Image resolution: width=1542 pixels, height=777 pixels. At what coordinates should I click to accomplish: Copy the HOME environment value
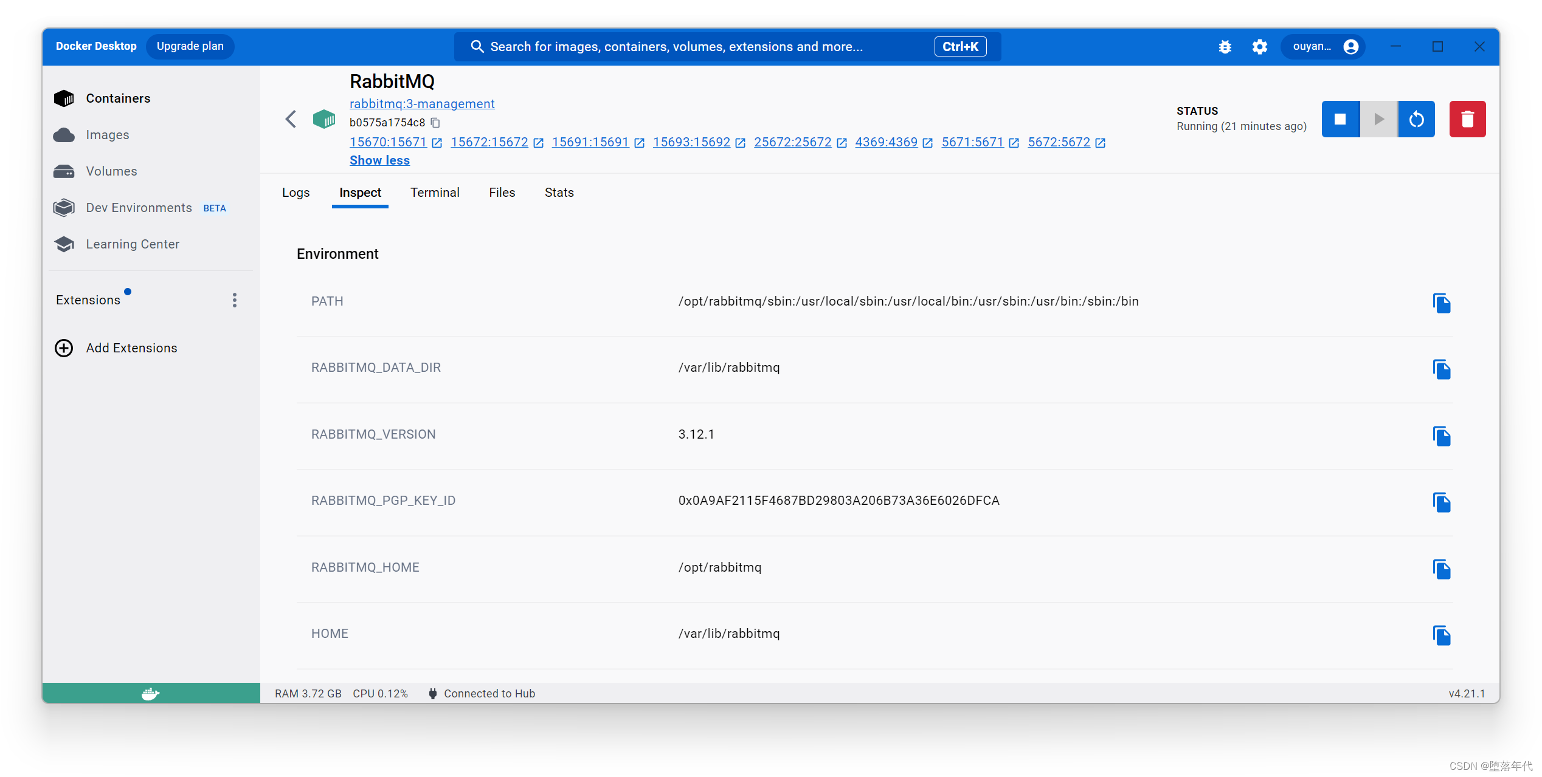click(x=1442, y=635)
